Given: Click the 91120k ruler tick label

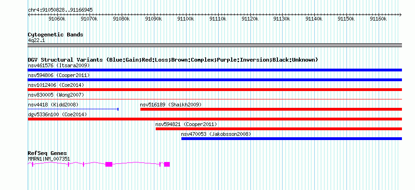Looking at the screenshot, I should [250, 19].
